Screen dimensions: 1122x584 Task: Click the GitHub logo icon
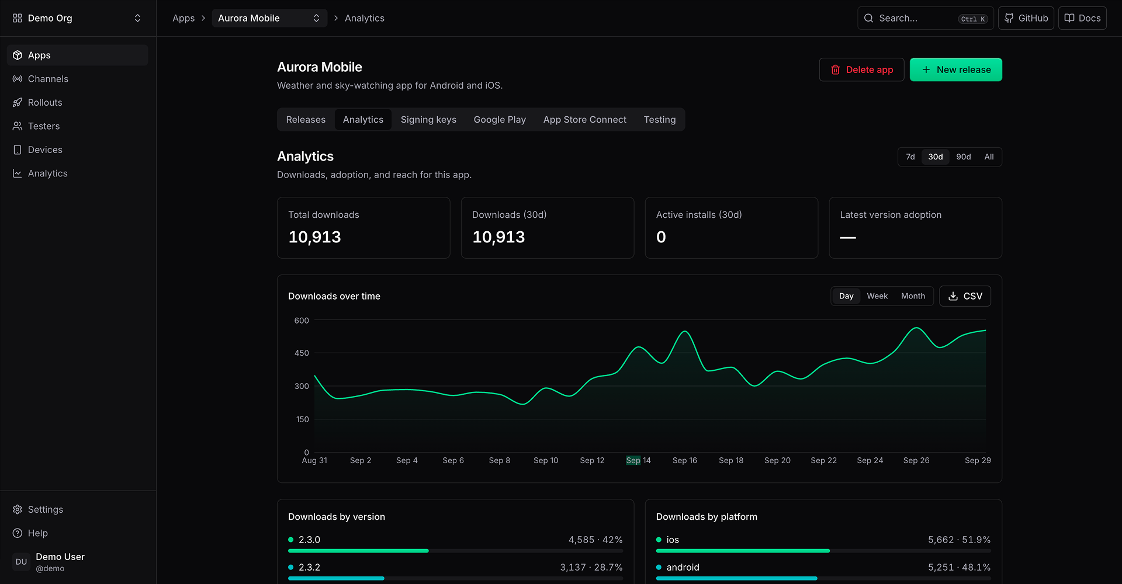point(1009,18)
